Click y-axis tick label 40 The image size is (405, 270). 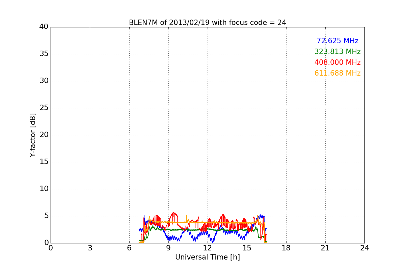click(44, 27)
